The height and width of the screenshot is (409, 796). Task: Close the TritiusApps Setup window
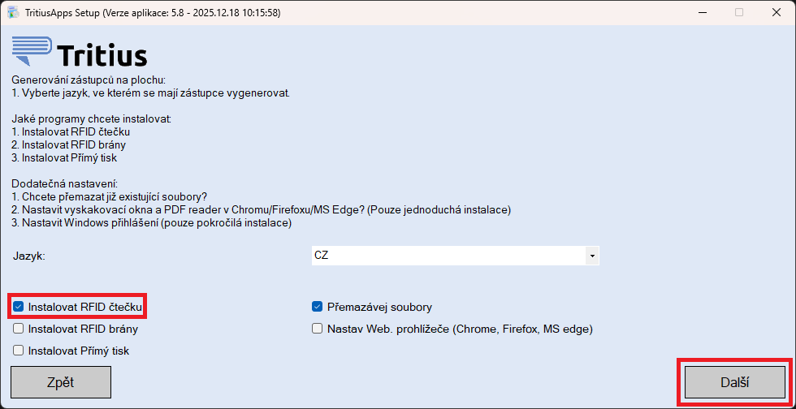(x=777, y=12)
